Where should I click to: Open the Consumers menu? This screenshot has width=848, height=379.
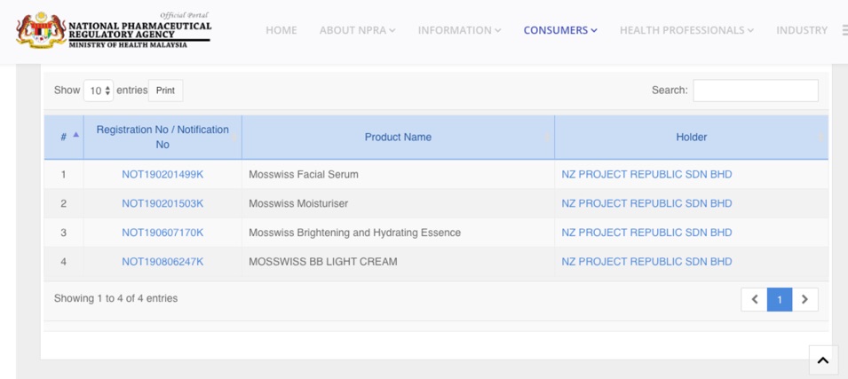point(560,30)
